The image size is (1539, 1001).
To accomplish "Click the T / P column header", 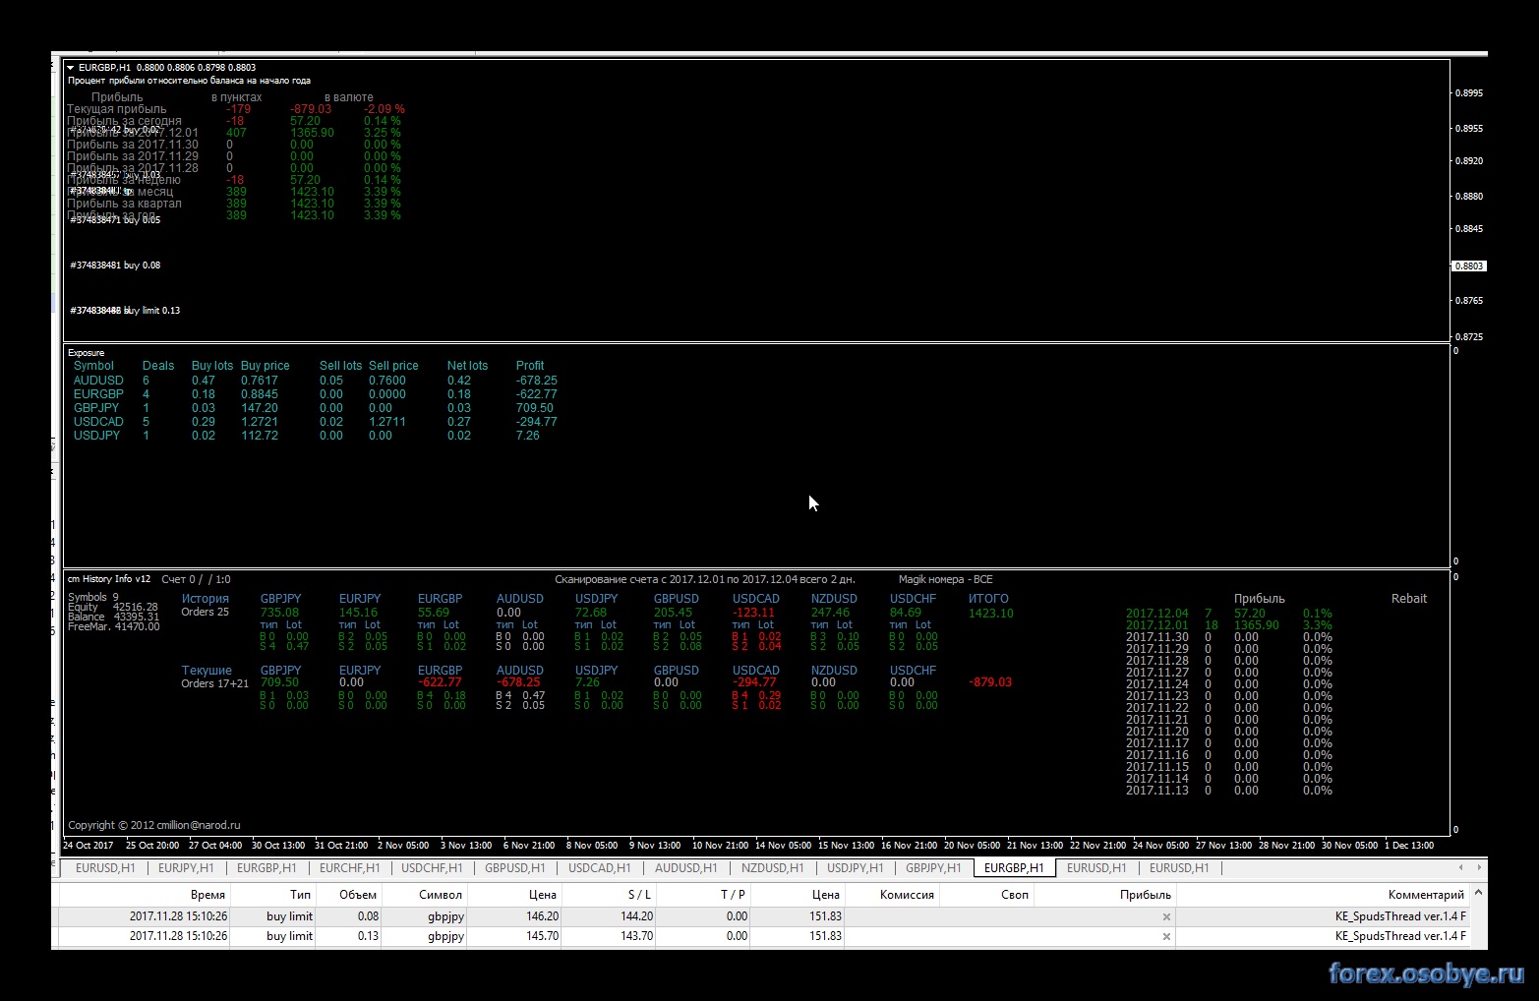I will tap(703, 895).
